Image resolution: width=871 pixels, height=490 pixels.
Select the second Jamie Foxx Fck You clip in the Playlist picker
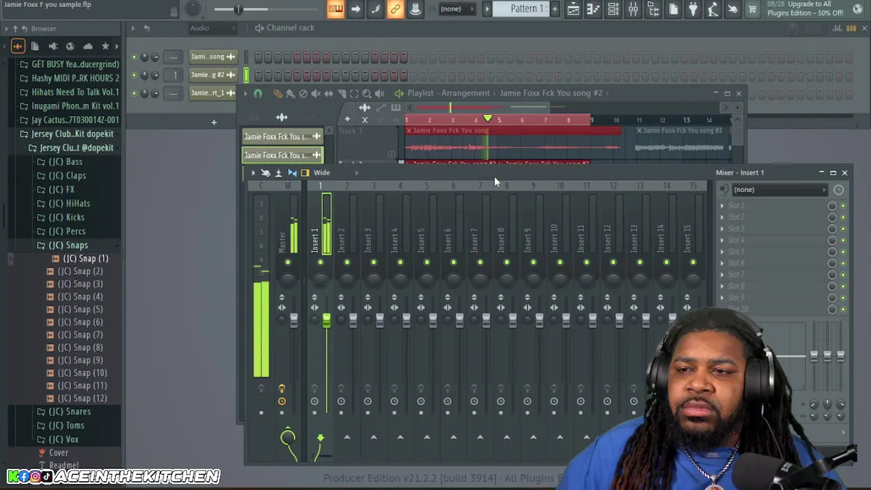pyautogui.click(x=282, y=155)
